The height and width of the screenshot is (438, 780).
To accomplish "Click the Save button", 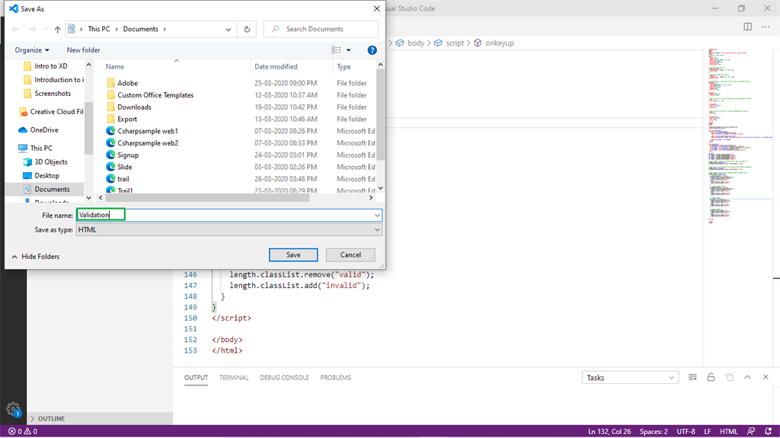I will 293,255.
